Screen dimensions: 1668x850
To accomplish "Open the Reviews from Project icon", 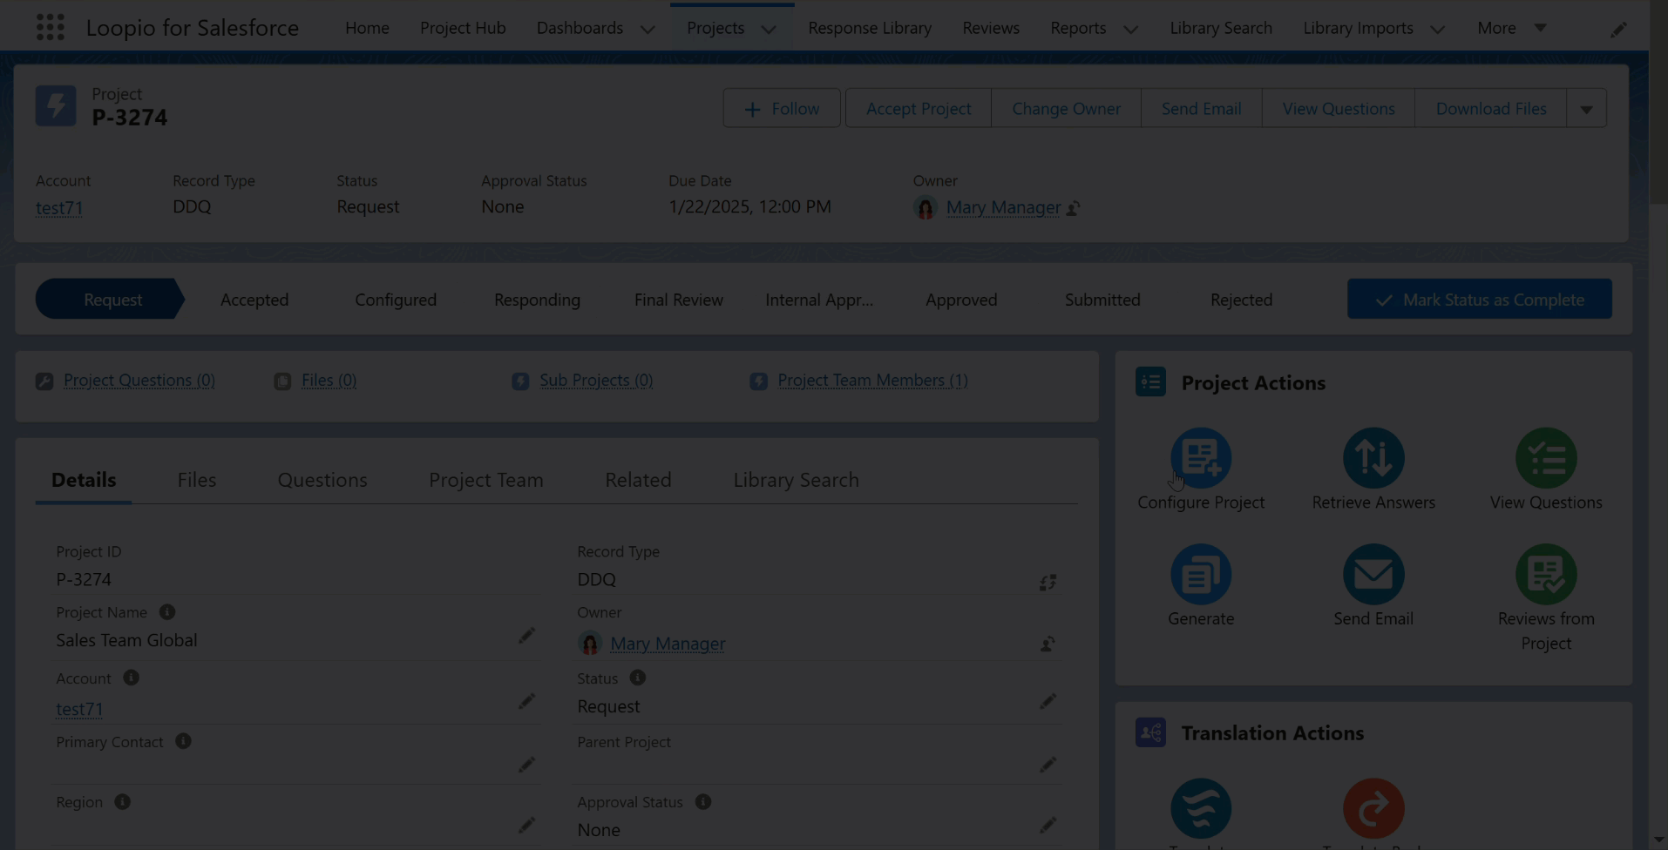I will 1546,574.
